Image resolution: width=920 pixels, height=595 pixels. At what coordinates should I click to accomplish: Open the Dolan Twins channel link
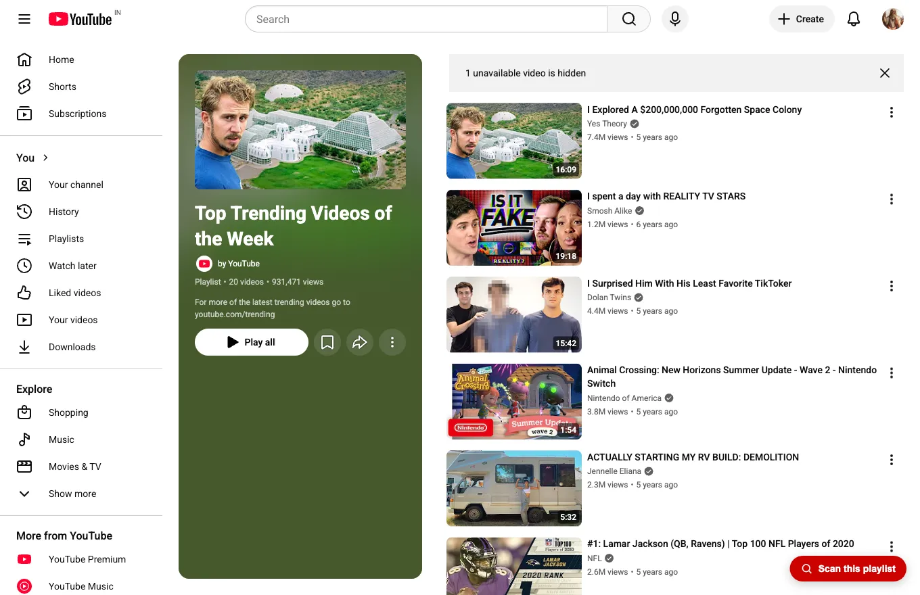pyautogui.click(x=609, y=297)
